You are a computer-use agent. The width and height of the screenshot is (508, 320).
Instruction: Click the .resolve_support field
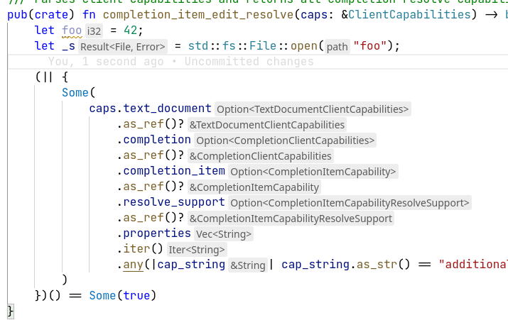[x=171, y=202]
